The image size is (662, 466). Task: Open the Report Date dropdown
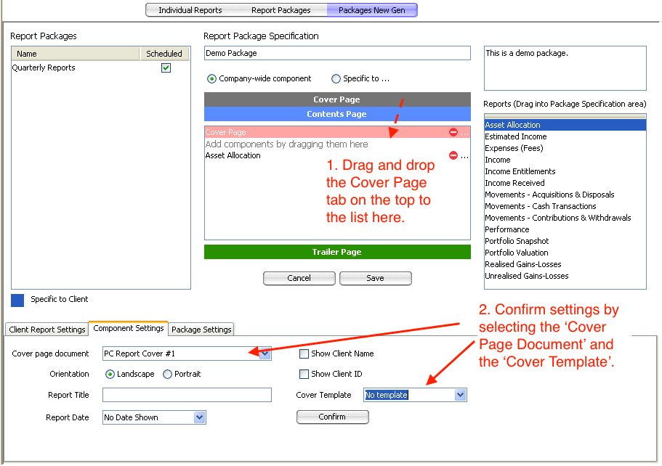pyautogui.click(x=200, y=417)
